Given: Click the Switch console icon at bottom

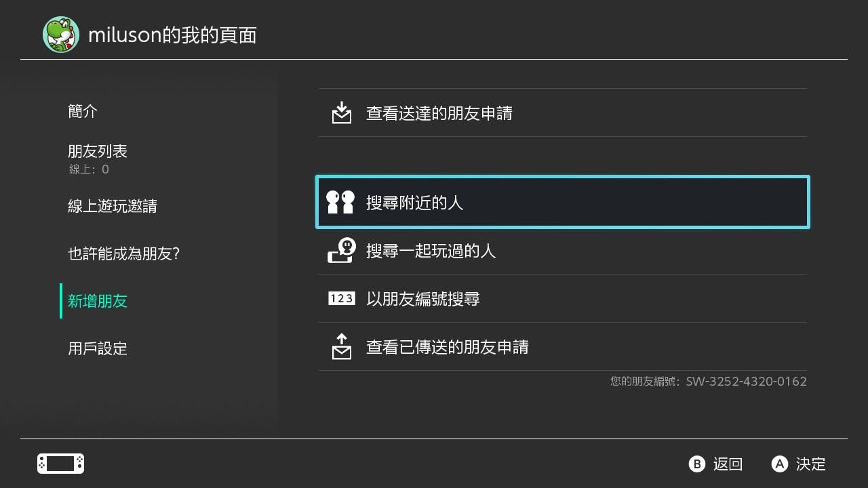Looking at the screenshot, I should (x=60, y=464).
